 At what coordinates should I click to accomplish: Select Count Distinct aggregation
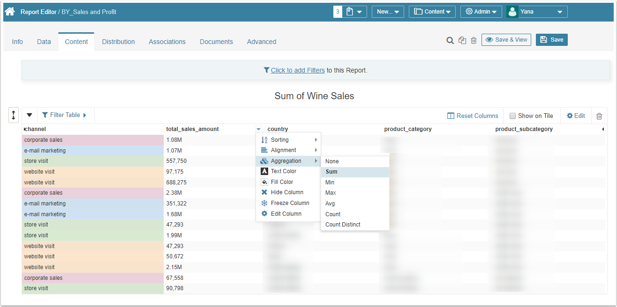tap(343, 225)
